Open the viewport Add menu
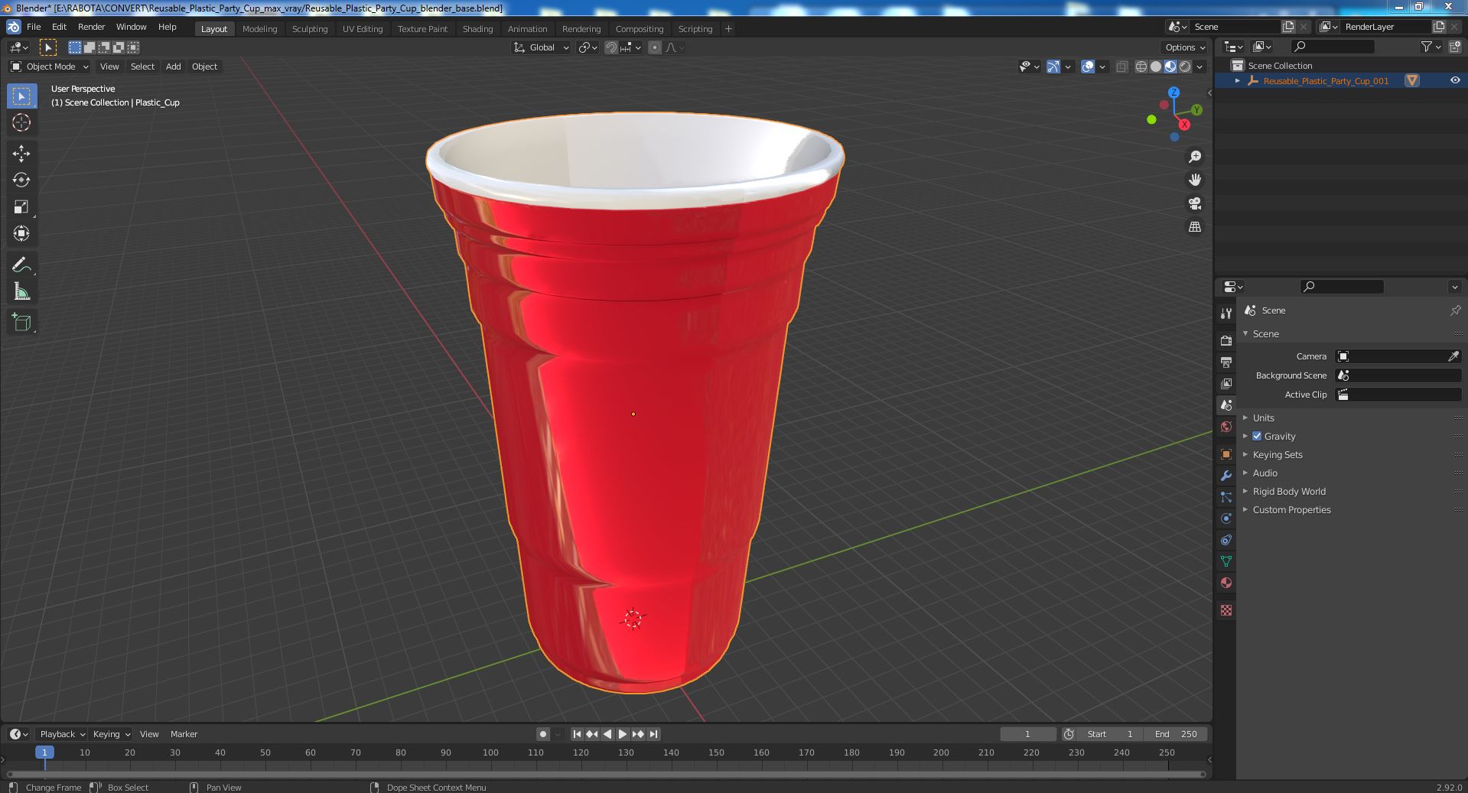This screenshot has width=1468, height=793. tap(174, 67)
